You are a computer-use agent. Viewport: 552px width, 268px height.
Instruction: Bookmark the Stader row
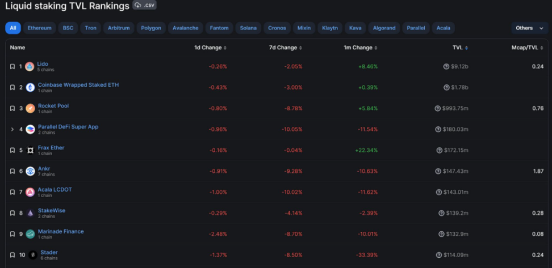(x=12, y=255)
